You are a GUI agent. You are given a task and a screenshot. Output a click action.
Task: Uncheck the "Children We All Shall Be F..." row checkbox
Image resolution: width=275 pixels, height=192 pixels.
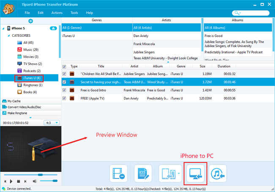(x=64, y=74)
